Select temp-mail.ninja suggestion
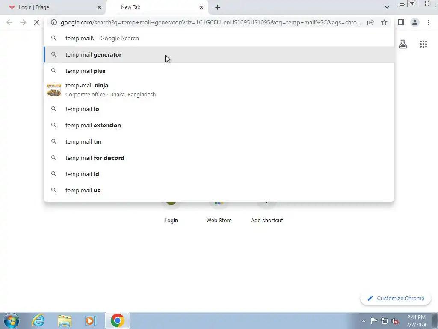 pos(219,90)
